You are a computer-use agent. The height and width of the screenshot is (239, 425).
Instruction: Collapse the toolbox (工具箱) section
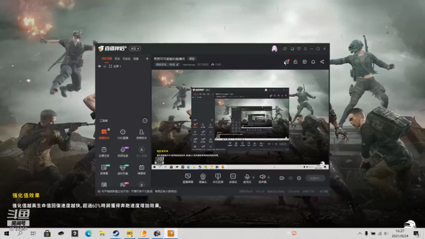[144, 121]
